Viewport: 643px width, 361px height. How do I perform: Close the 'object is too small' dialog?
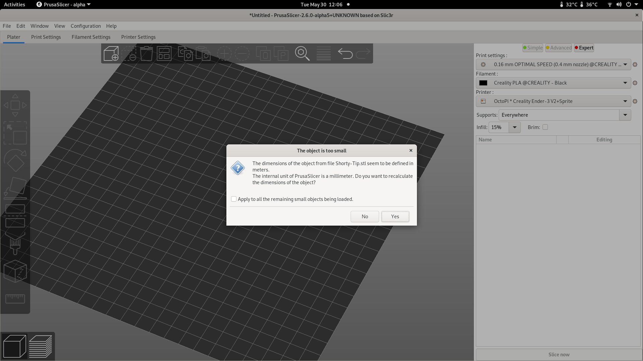click(411, 150)
